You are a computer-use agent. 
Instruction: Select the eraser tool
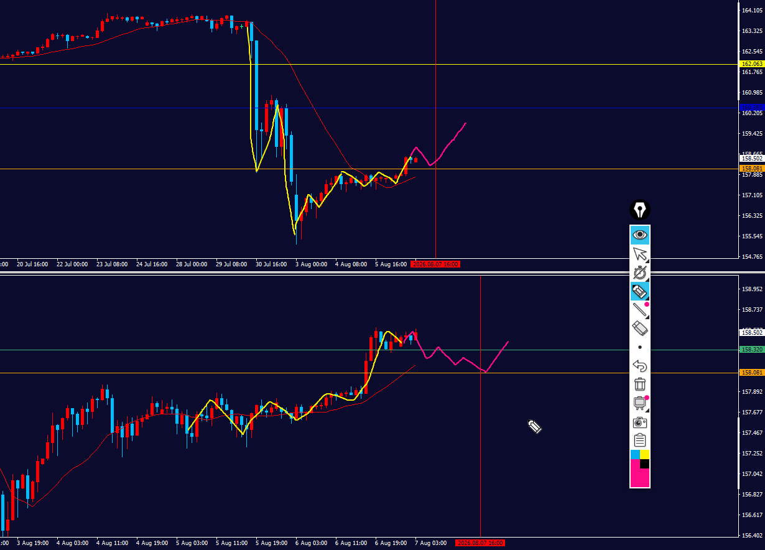[x=640, y=328]
